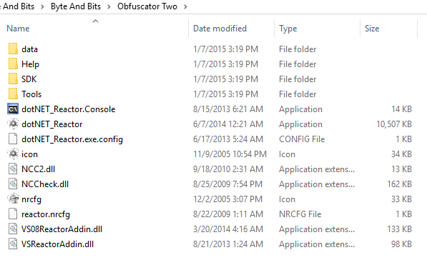The height and width of the screenshot is (275, 427).
Task: Click the dotNET_Reactor.exe.config file icon
Action: click(x=13, y=139)
